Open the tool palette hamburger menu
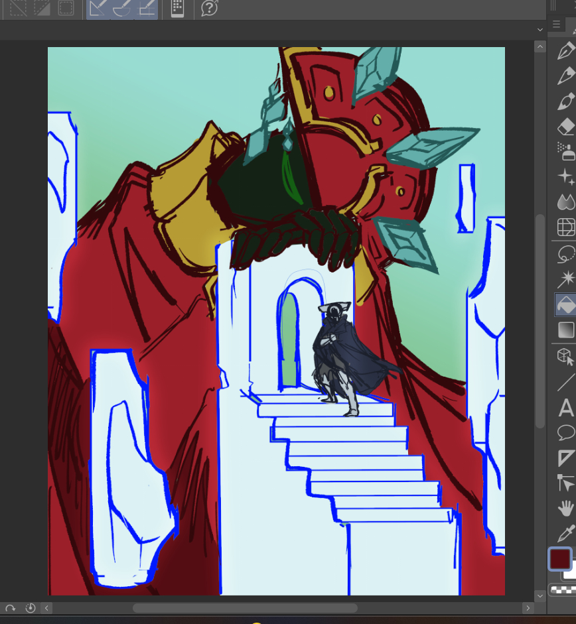Viewport: 576px width, 624px height. click(556, 25)
